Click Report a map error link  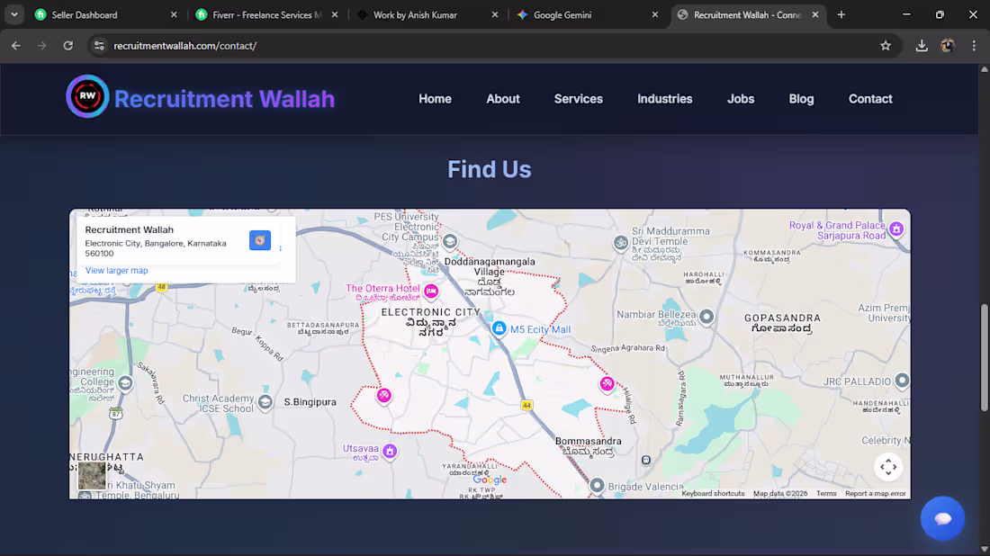pos(875,494)
